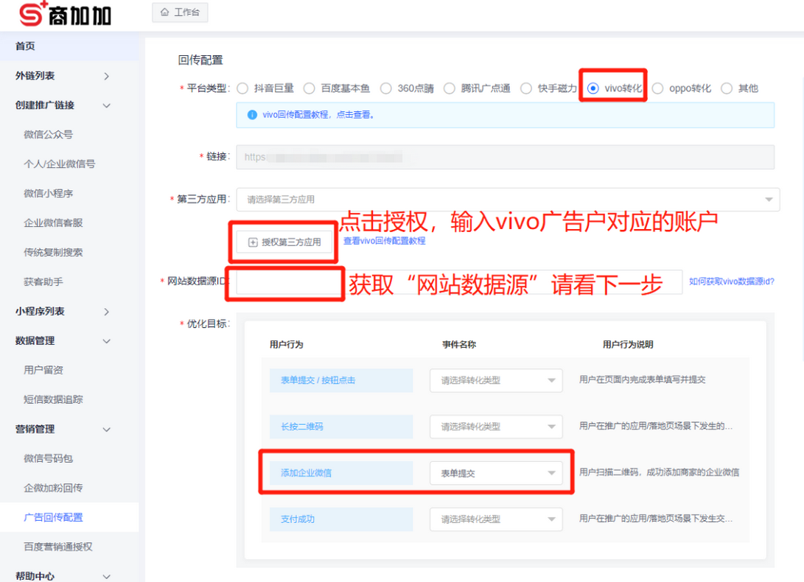Click the 链接 URL field
804x582 pixels.
(x=505, y=157)
